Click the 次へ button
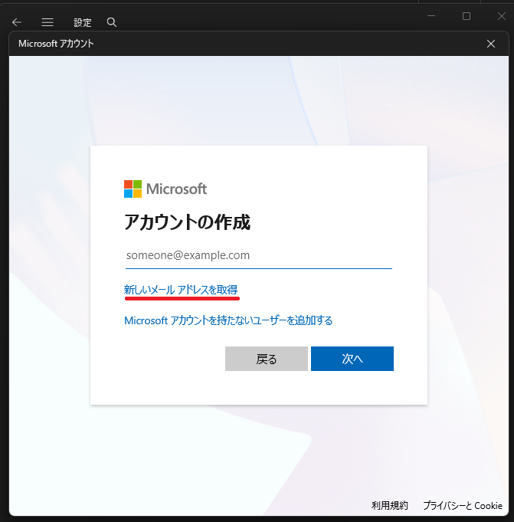 352,359
